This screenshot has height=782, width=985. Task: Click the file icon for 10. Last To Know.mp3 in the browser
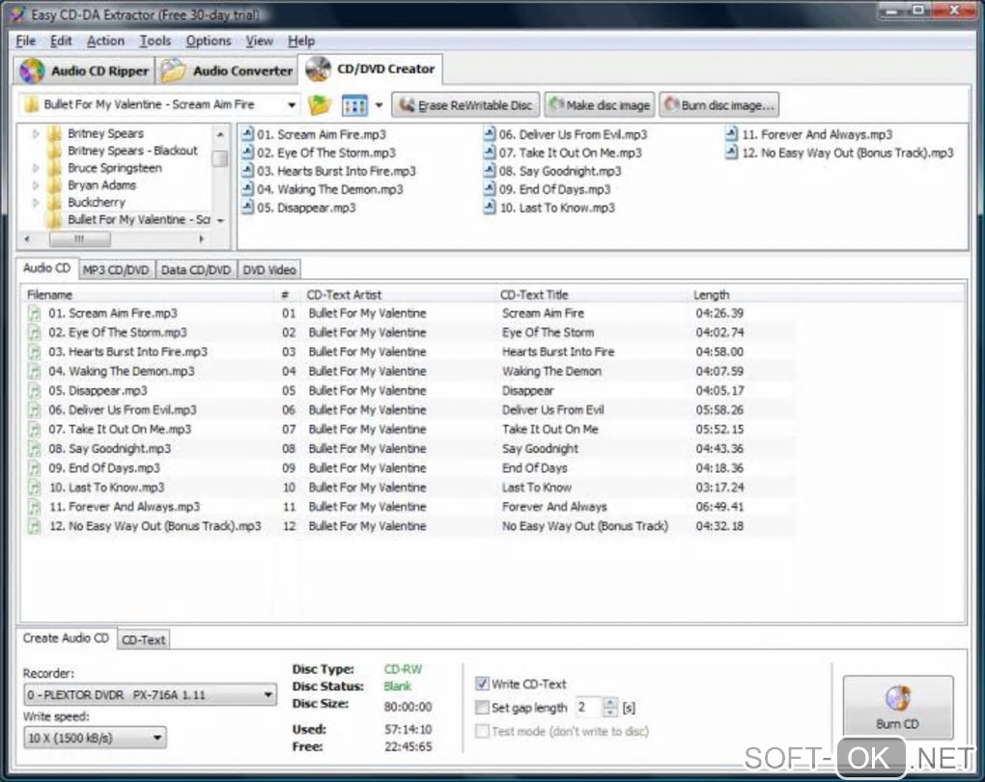[x=490, y=208]
